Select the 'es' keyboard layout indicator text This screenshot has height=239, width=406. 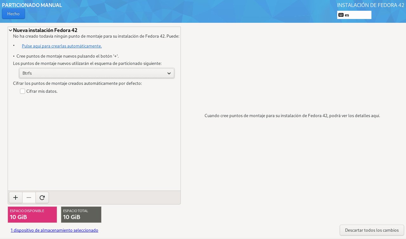(347, 15)
